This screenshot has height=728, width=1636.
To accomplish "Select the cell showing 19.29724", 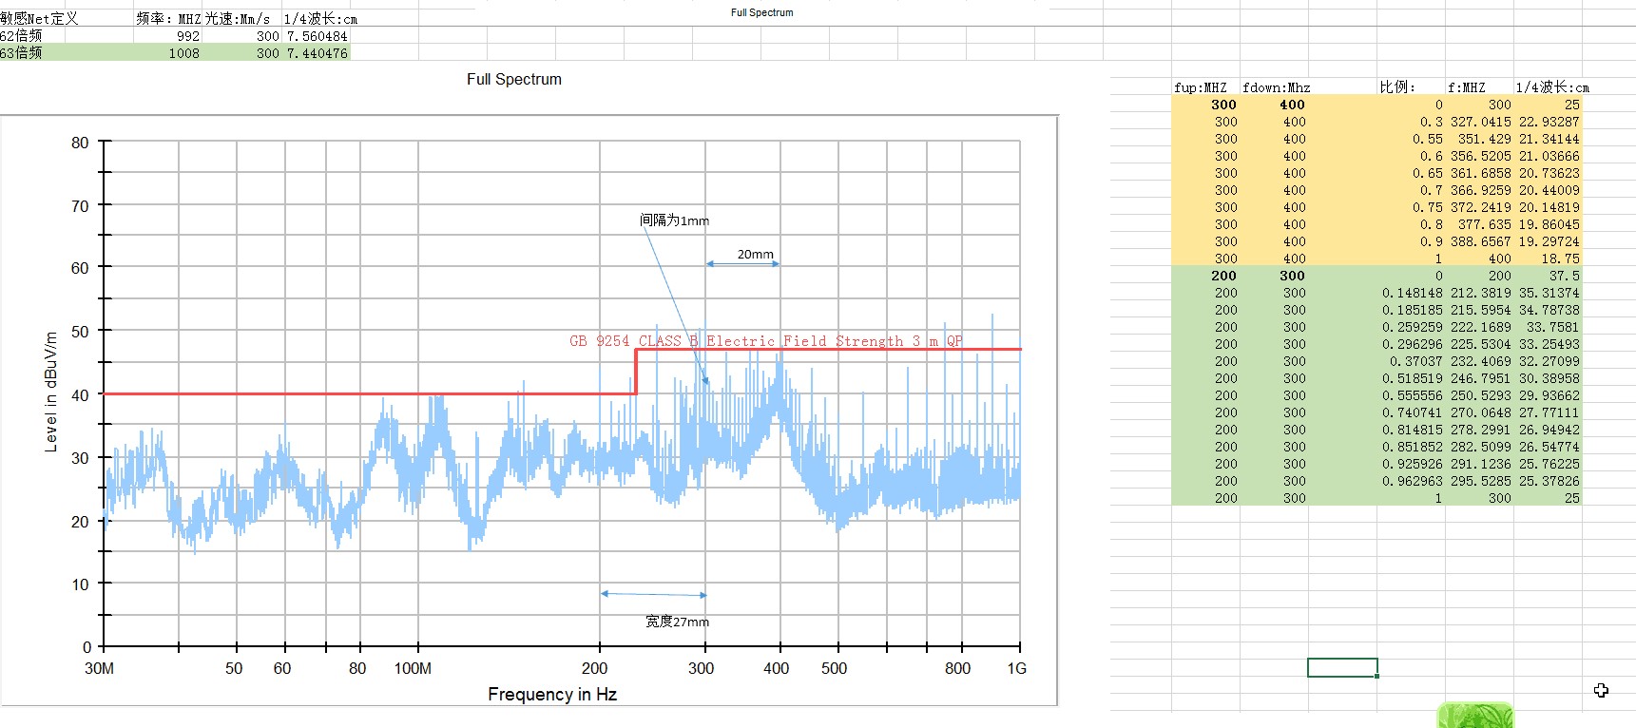I will point(1549,241).
